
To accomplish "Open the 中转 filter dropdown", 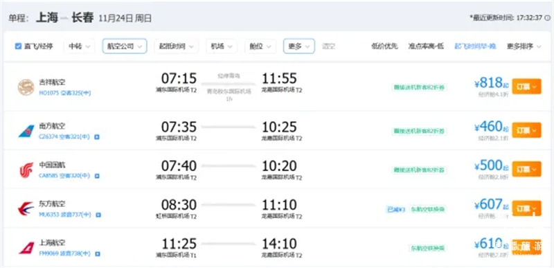I will click(79, 46).
